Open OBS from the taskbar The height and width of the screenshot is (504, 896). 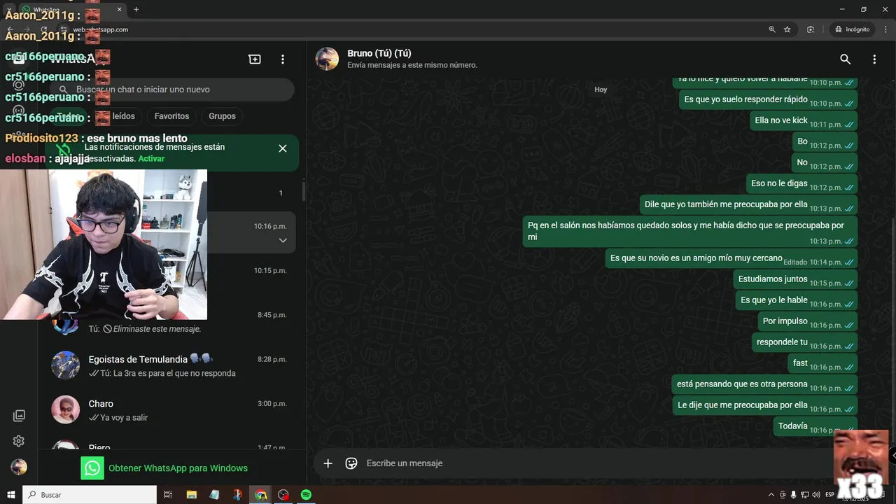(283, 495)
